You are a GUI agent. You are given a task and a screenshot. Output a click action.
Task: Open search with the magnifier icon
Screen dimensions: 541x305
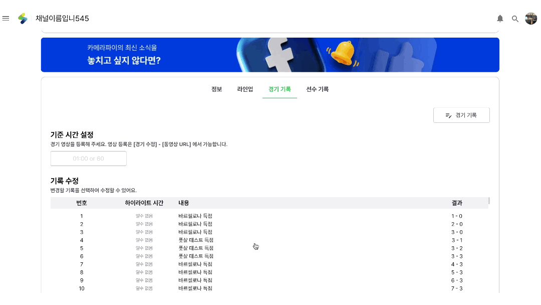pyautogui.click(x=515, y=19)
